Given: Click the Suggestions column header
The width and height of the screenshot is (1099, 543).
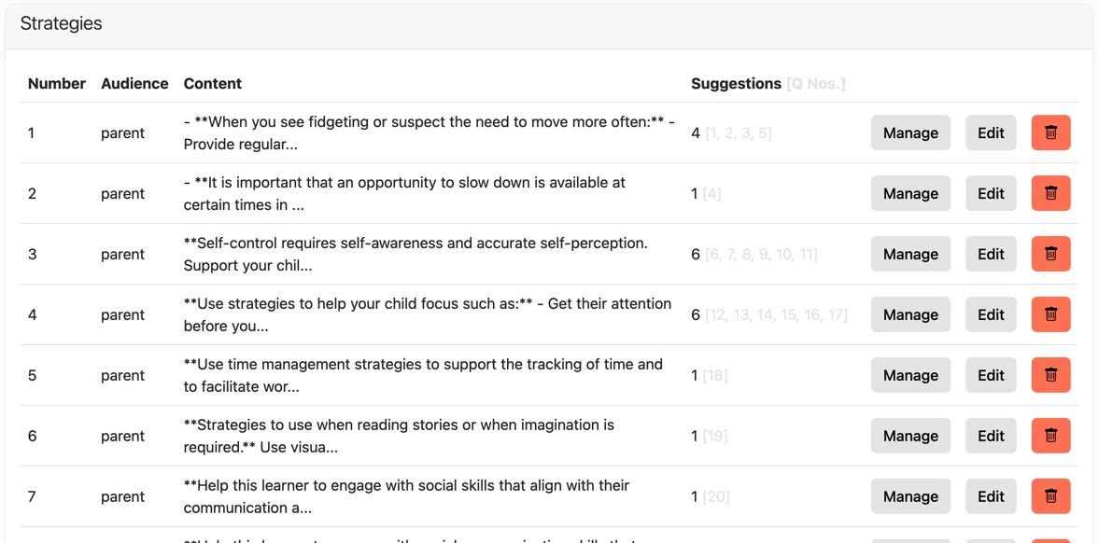Looking at the screenshot, I should pos(736,83).
